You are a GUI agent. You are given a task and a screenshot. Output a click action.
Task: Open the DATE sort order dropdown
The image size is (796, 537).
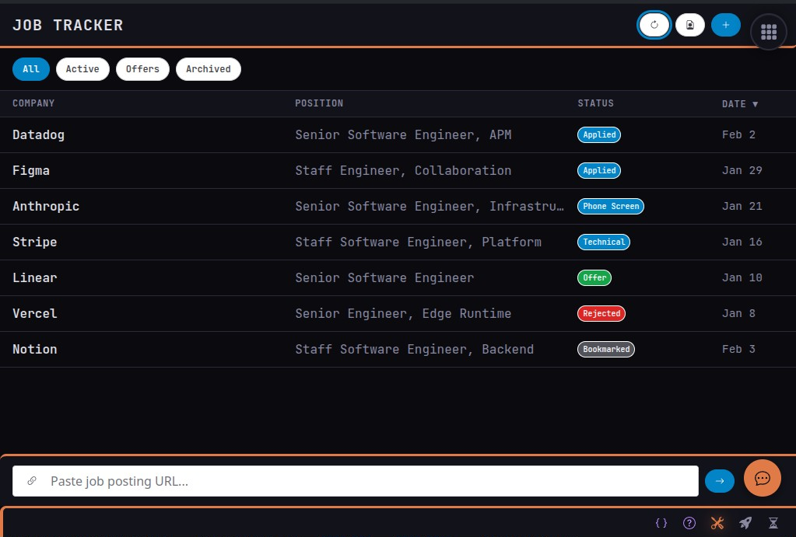739,103
